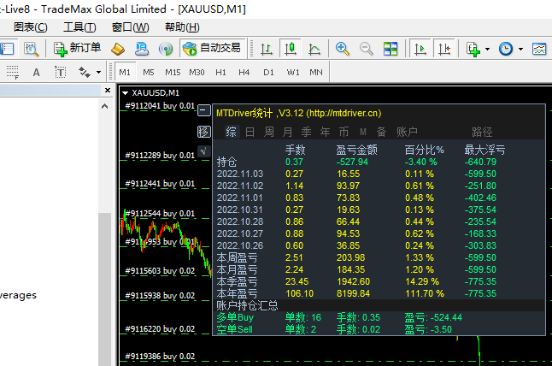Select the M30 timeframe

pos(197,72)
